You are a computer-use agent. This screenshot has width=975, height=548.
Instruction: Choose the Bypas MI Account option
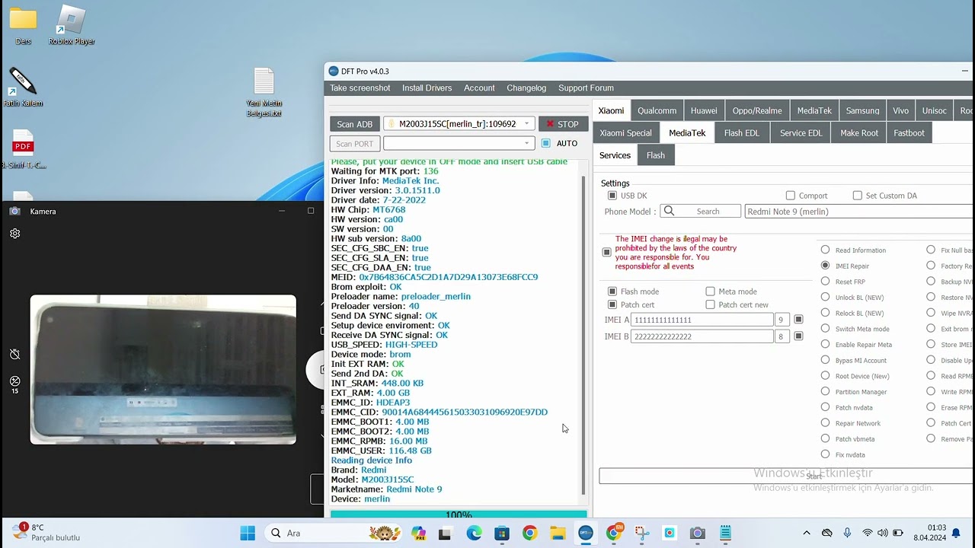tap(825, 360)
